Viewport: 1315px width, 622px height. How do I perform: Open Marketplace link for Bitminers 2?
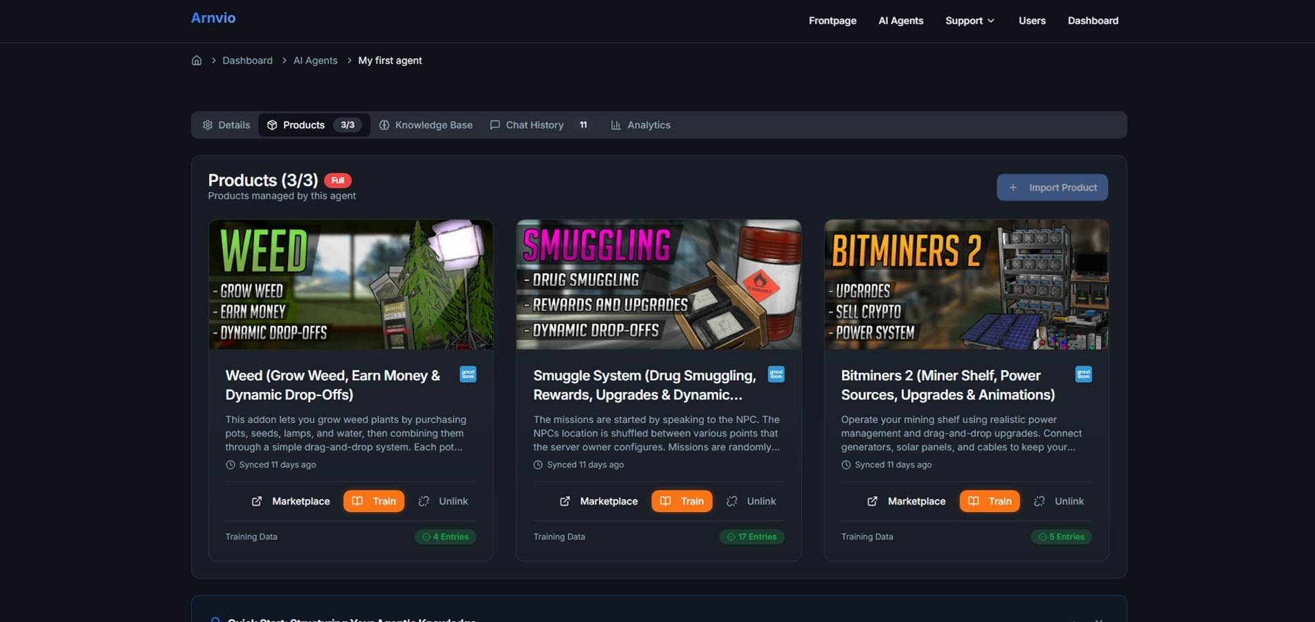point(907,501)
